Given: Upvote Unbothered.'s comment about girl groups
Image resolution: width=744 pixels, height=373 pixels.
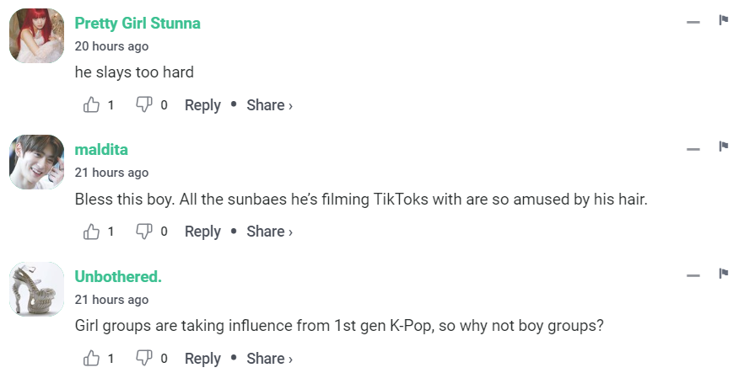Looking at the screenshot, I should click(92, 359).
